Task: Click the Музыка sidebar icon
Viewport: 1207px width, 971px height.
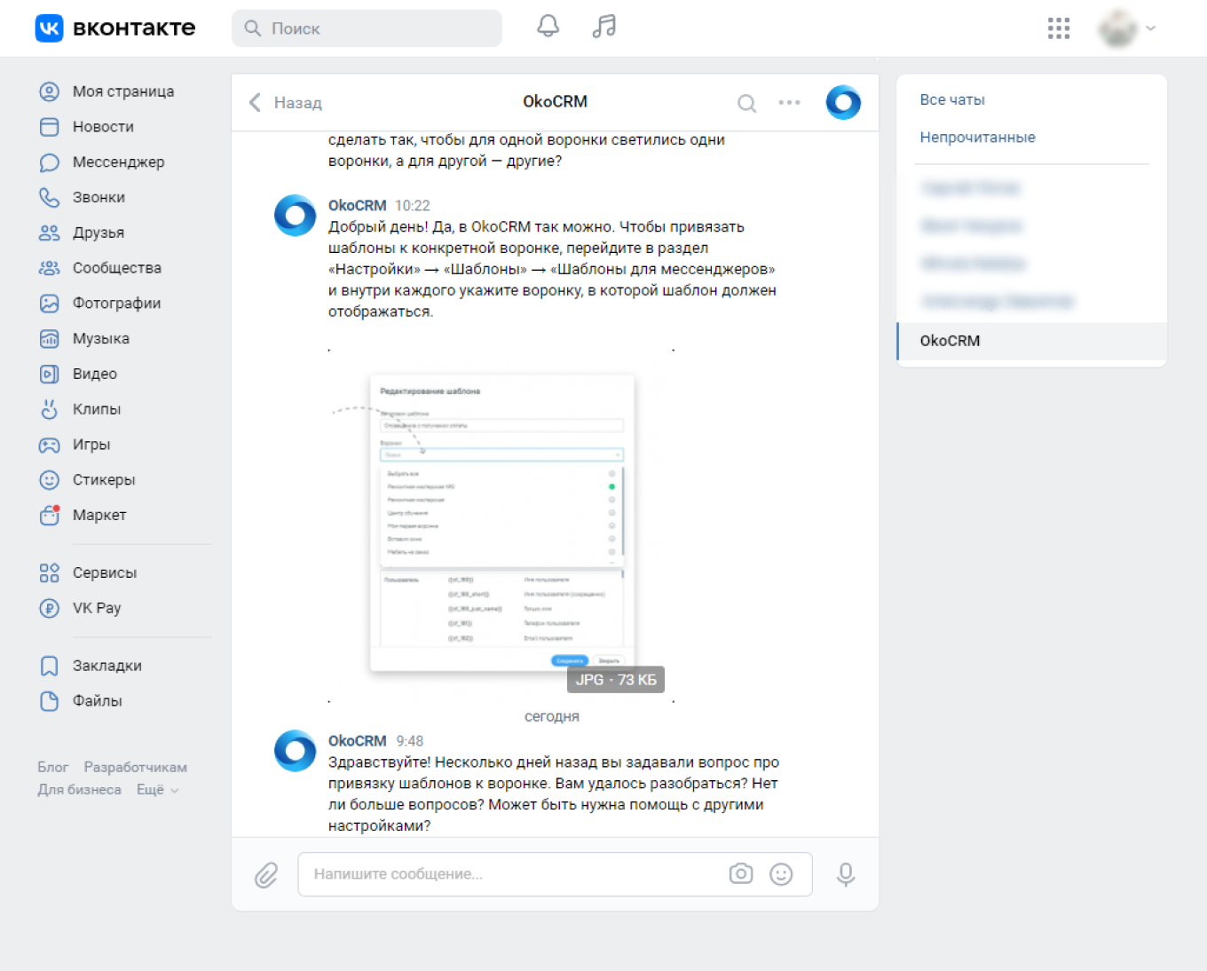Action: coord(50,339)
